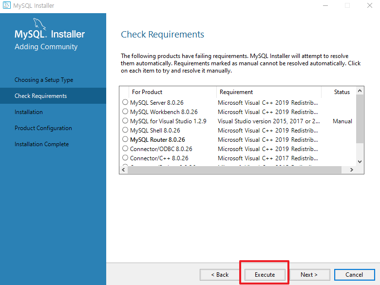Image resolution: width=380 pixels, height=285 pixels.
Task: Go to the Installation step in sidebar
Action: click(29, 112)
